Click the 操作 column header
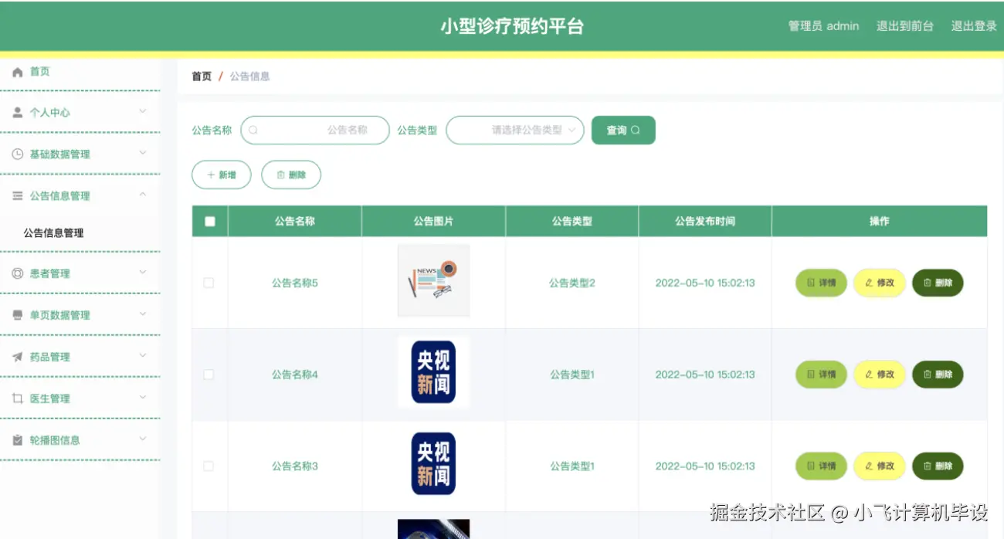The image size is (1004, 539). pos(880,222)
